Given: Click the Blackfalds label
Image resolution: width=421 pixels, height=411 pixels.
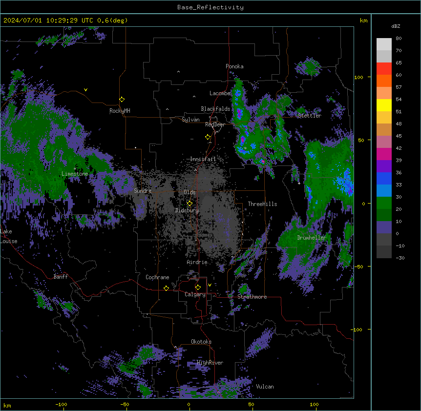Looking at the screenshot, I should click(215, 109).
